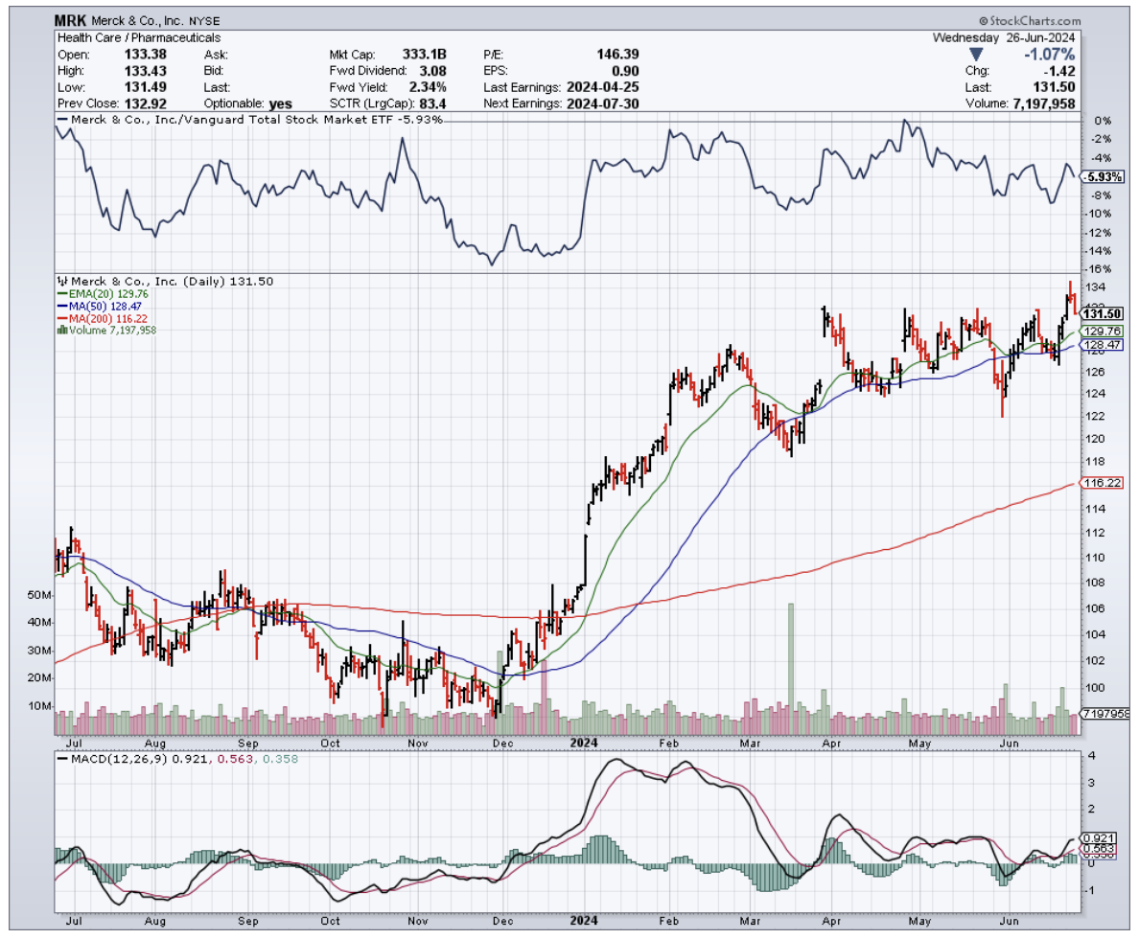The height and width of the screenshot is (939, 1139).
Task: Click the blue MA(50) line marker
Action: [61, 307]
